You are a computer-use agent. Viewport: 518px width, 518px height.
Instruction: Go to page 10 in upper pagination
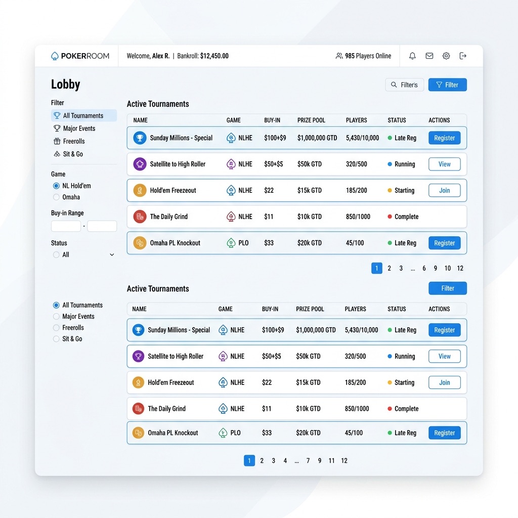(448, 268)
